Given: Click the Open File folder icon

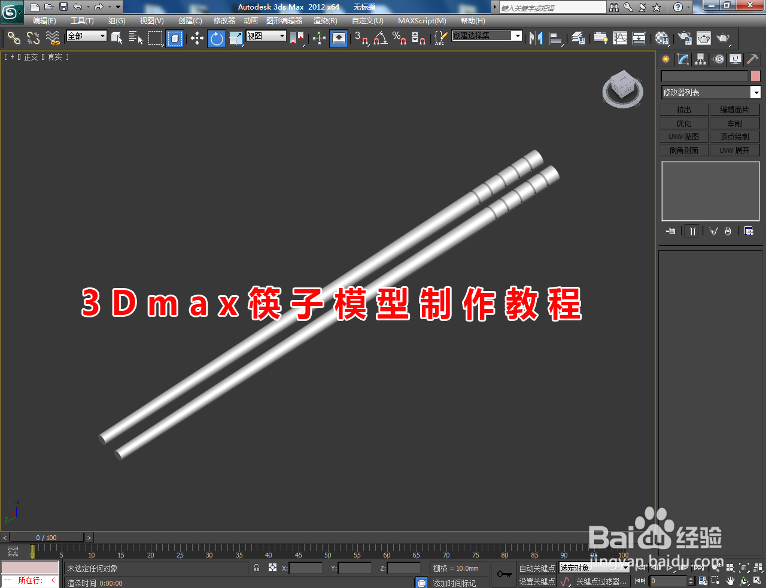Looking at the screenshot, I should [49, 7].
